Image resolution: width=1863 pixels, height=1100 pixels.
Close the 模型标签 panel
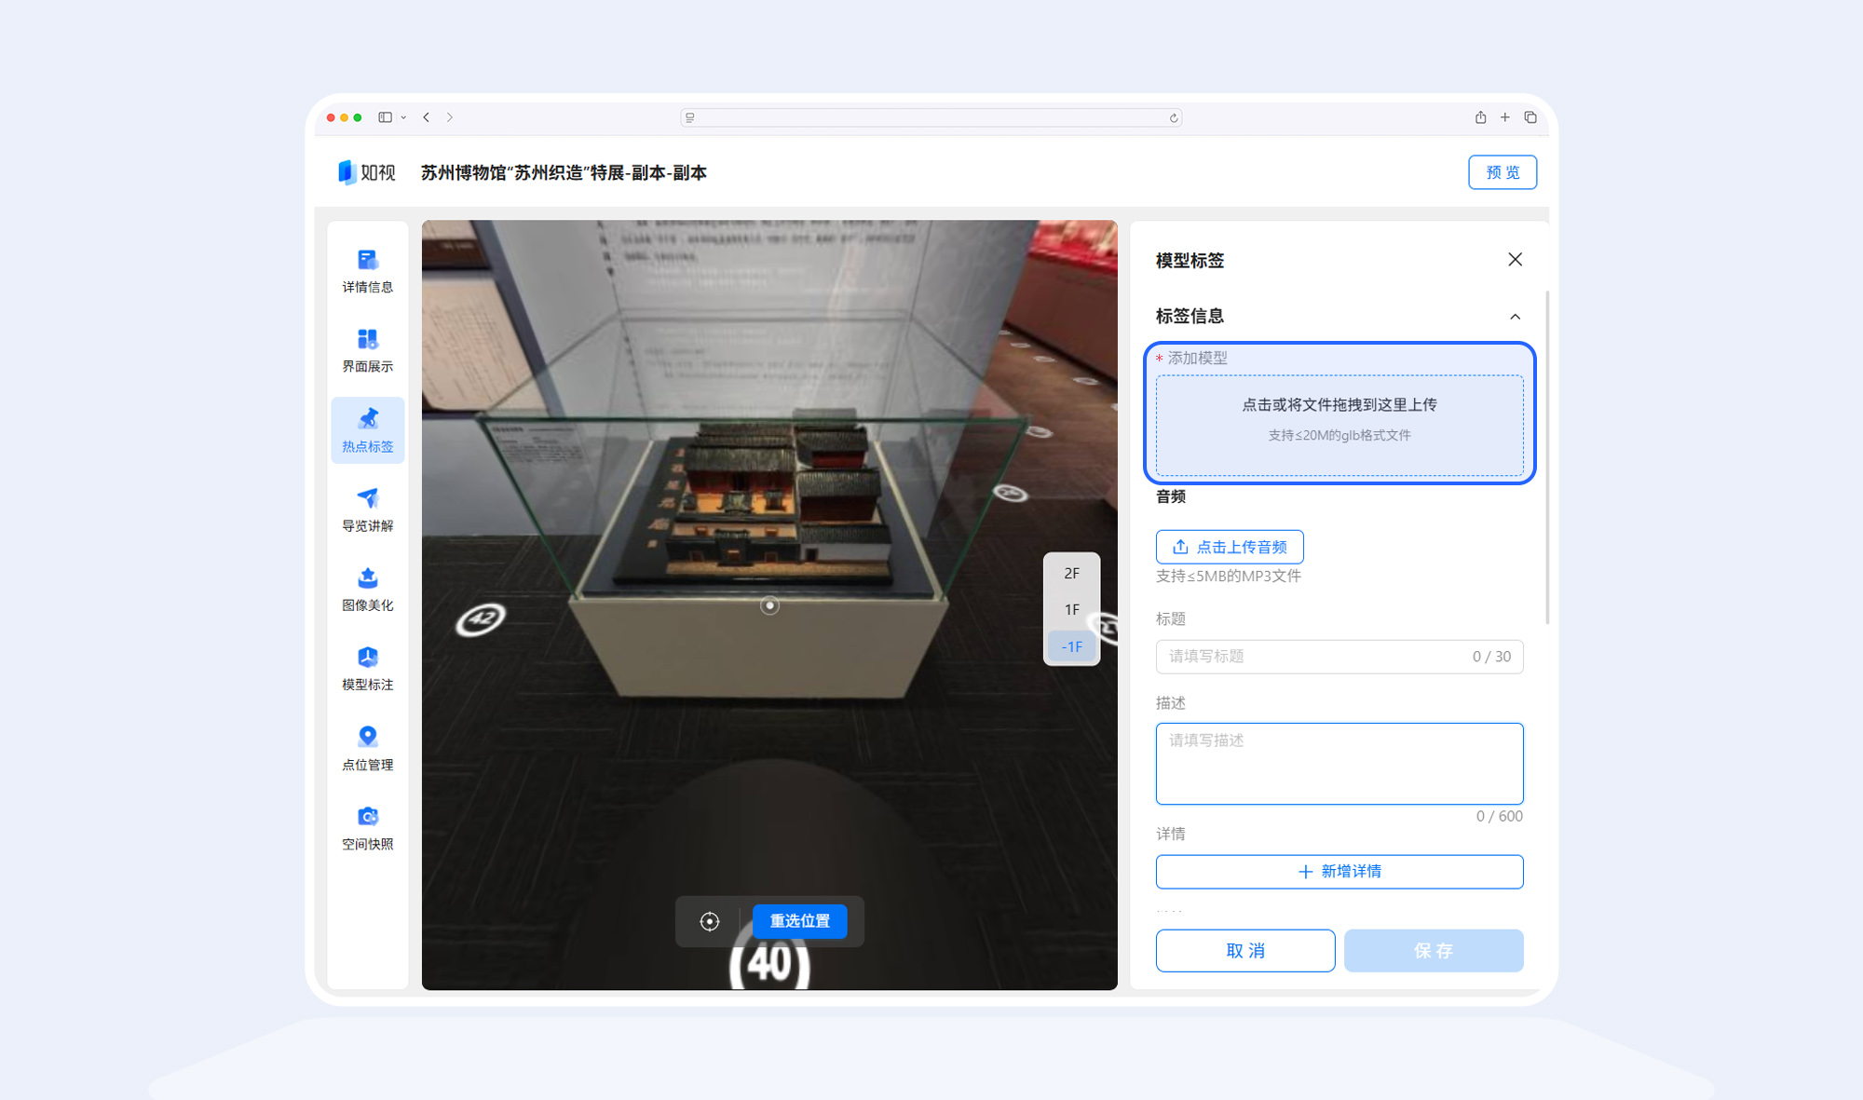coord(1515,260)
